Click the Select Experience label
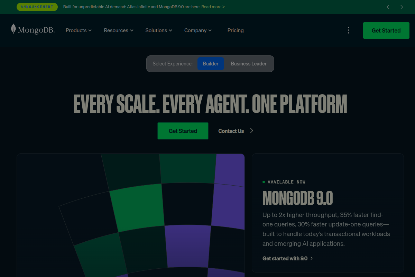The width and height of the screenshot is (415, 277). pos(173,64)
